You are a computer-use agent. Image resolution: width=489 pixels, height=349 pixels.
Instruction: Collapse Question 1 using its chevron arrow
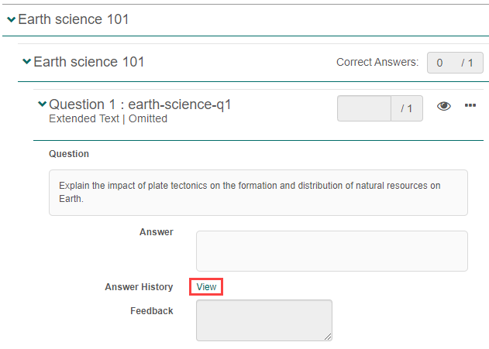(42, 104)
